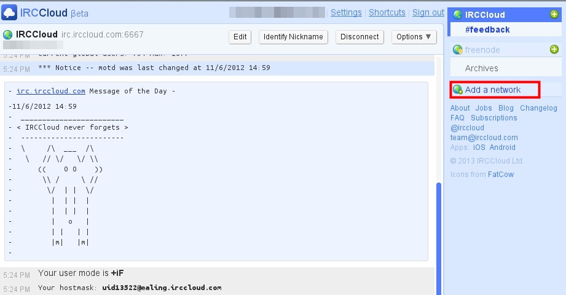
Task: Click the globe icon next to freenode
Action: [x=457, y=49]
